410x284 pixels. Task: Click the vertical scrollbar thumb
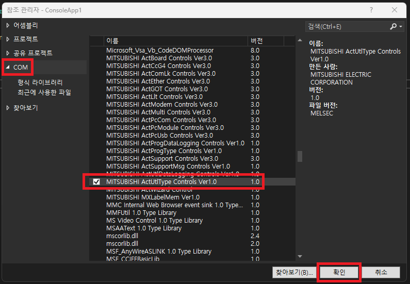pyautogui.click(x=300, y=157)
